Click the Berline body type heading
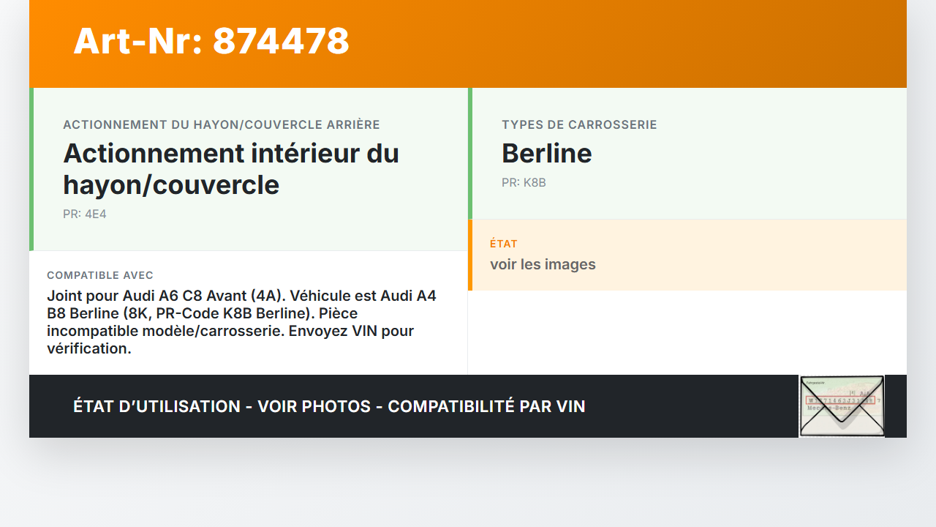Image resolution: width=936 pixels, height=527 pixels. tap(547, 153)
